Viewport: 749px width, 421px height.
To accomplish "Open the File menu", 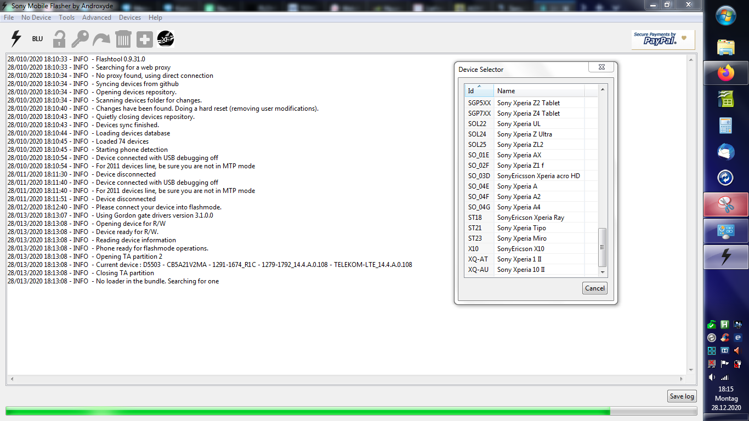I will click(x=9, y=18).
